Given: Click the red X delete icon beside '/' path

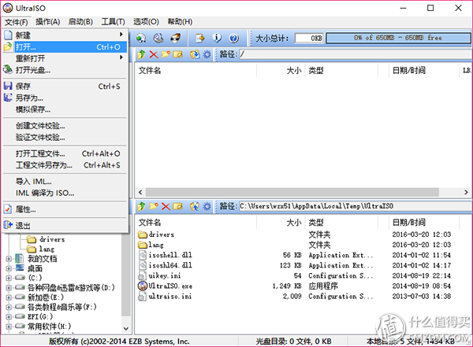Looking at the screenshot, I should 154,54.
